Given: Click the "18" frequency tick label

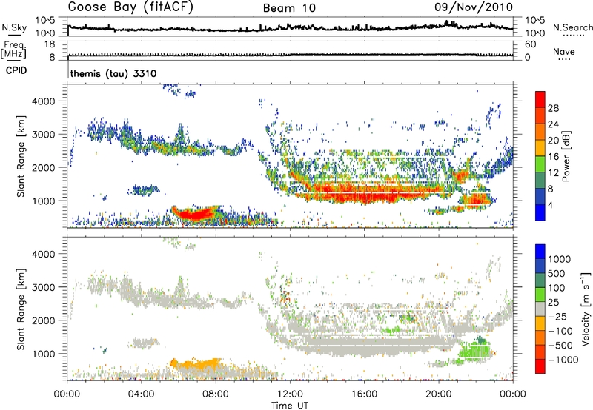Looking at the screenshot, I should click(x=50, y=44).
